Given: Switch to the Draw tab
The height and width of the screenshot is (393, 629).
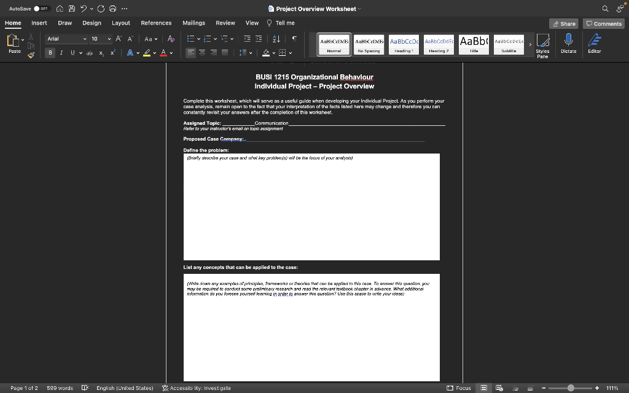Looking at the screenshot, I should click(65, 23).
